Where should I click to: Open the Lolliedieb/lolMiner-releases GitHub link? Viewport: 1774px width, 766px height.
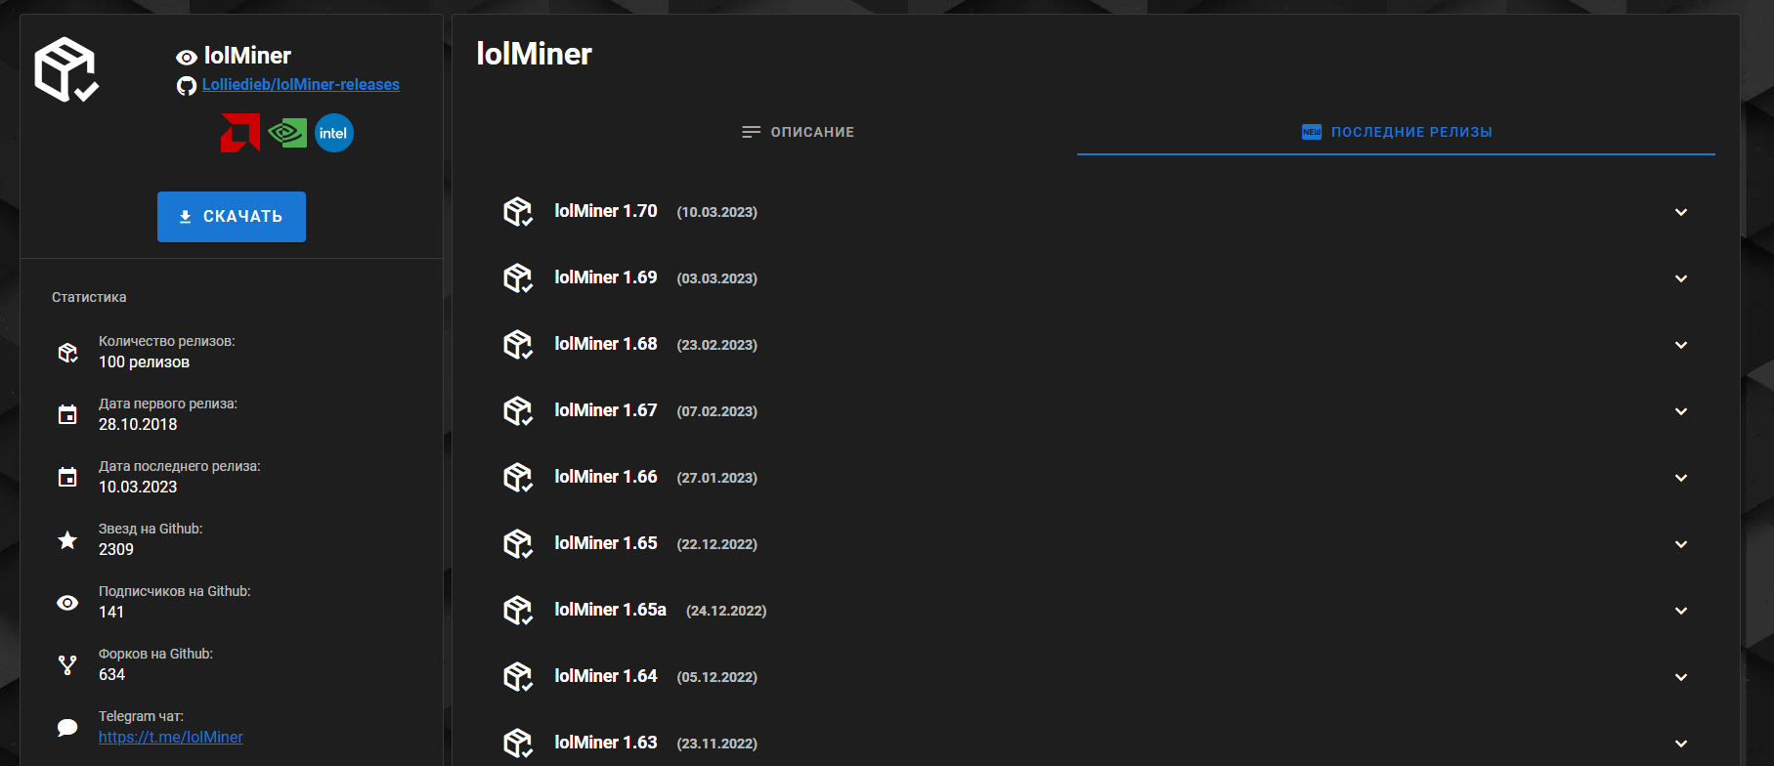[301, 85]
